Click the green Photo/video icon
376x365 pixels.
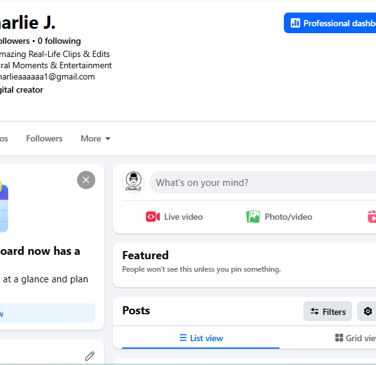click(x=253, y=217)
